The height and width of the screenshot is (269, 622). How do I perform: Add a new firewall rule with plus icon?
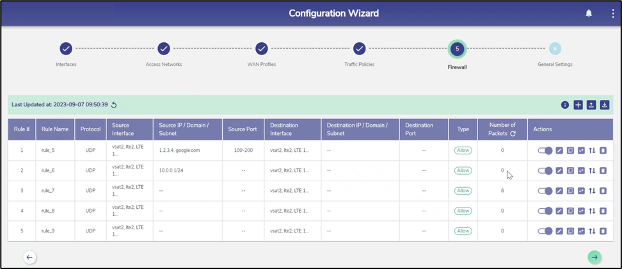coord(578,105)
